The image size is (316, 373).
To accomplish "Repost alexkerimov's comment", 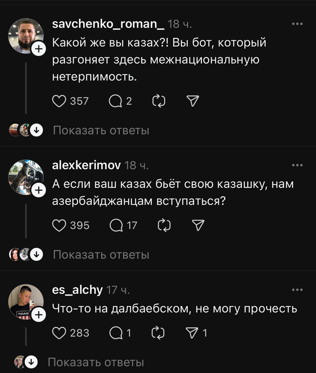I will coord(165,225).
